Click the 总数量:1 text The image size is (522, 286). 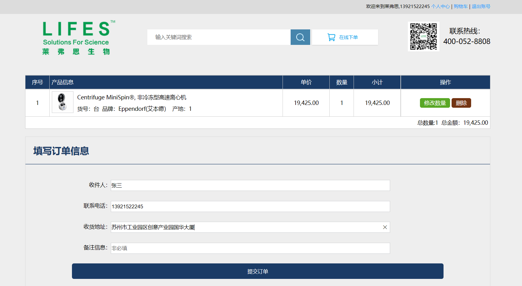coord(428,123)
